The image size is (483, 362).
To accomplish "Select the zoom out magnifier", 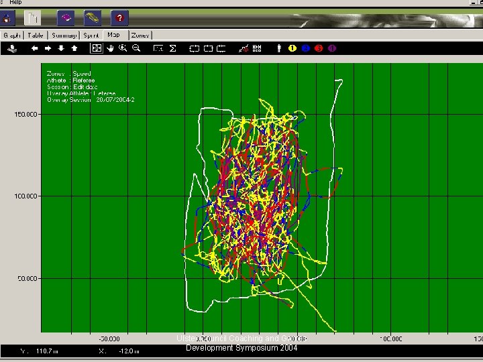I will tap(136, 48).
